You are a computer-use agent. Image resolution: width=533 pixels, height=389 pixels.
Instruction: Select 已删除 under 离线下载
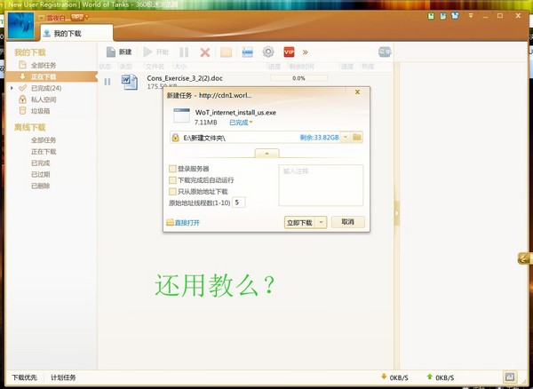[x=41, y=186]
